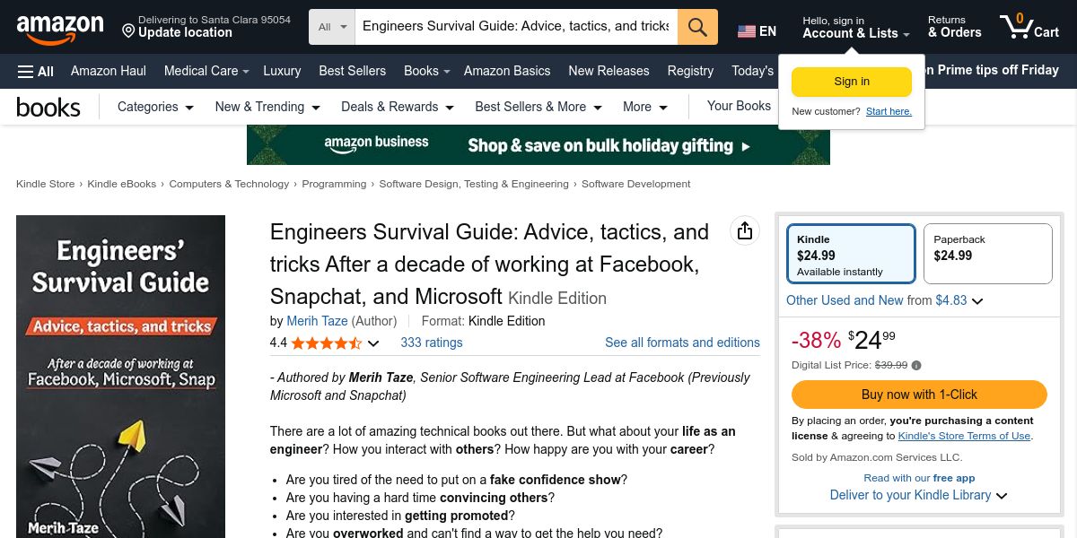
Task: Click the book cover image
Action: click(x=120, y=377)
